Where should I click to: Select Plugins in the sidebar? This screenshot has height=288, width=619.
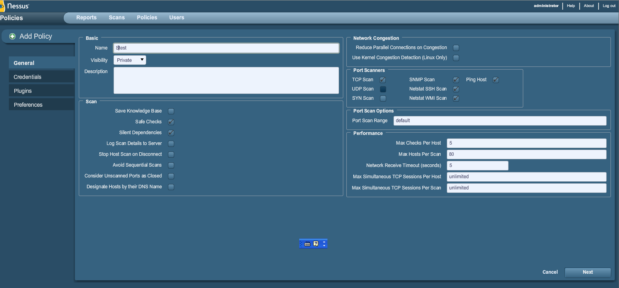(x=23, y=91)
